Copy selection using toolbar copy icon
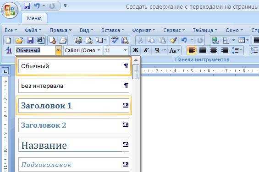The width and height of the screenshot is (259, 172). [151, 40]
